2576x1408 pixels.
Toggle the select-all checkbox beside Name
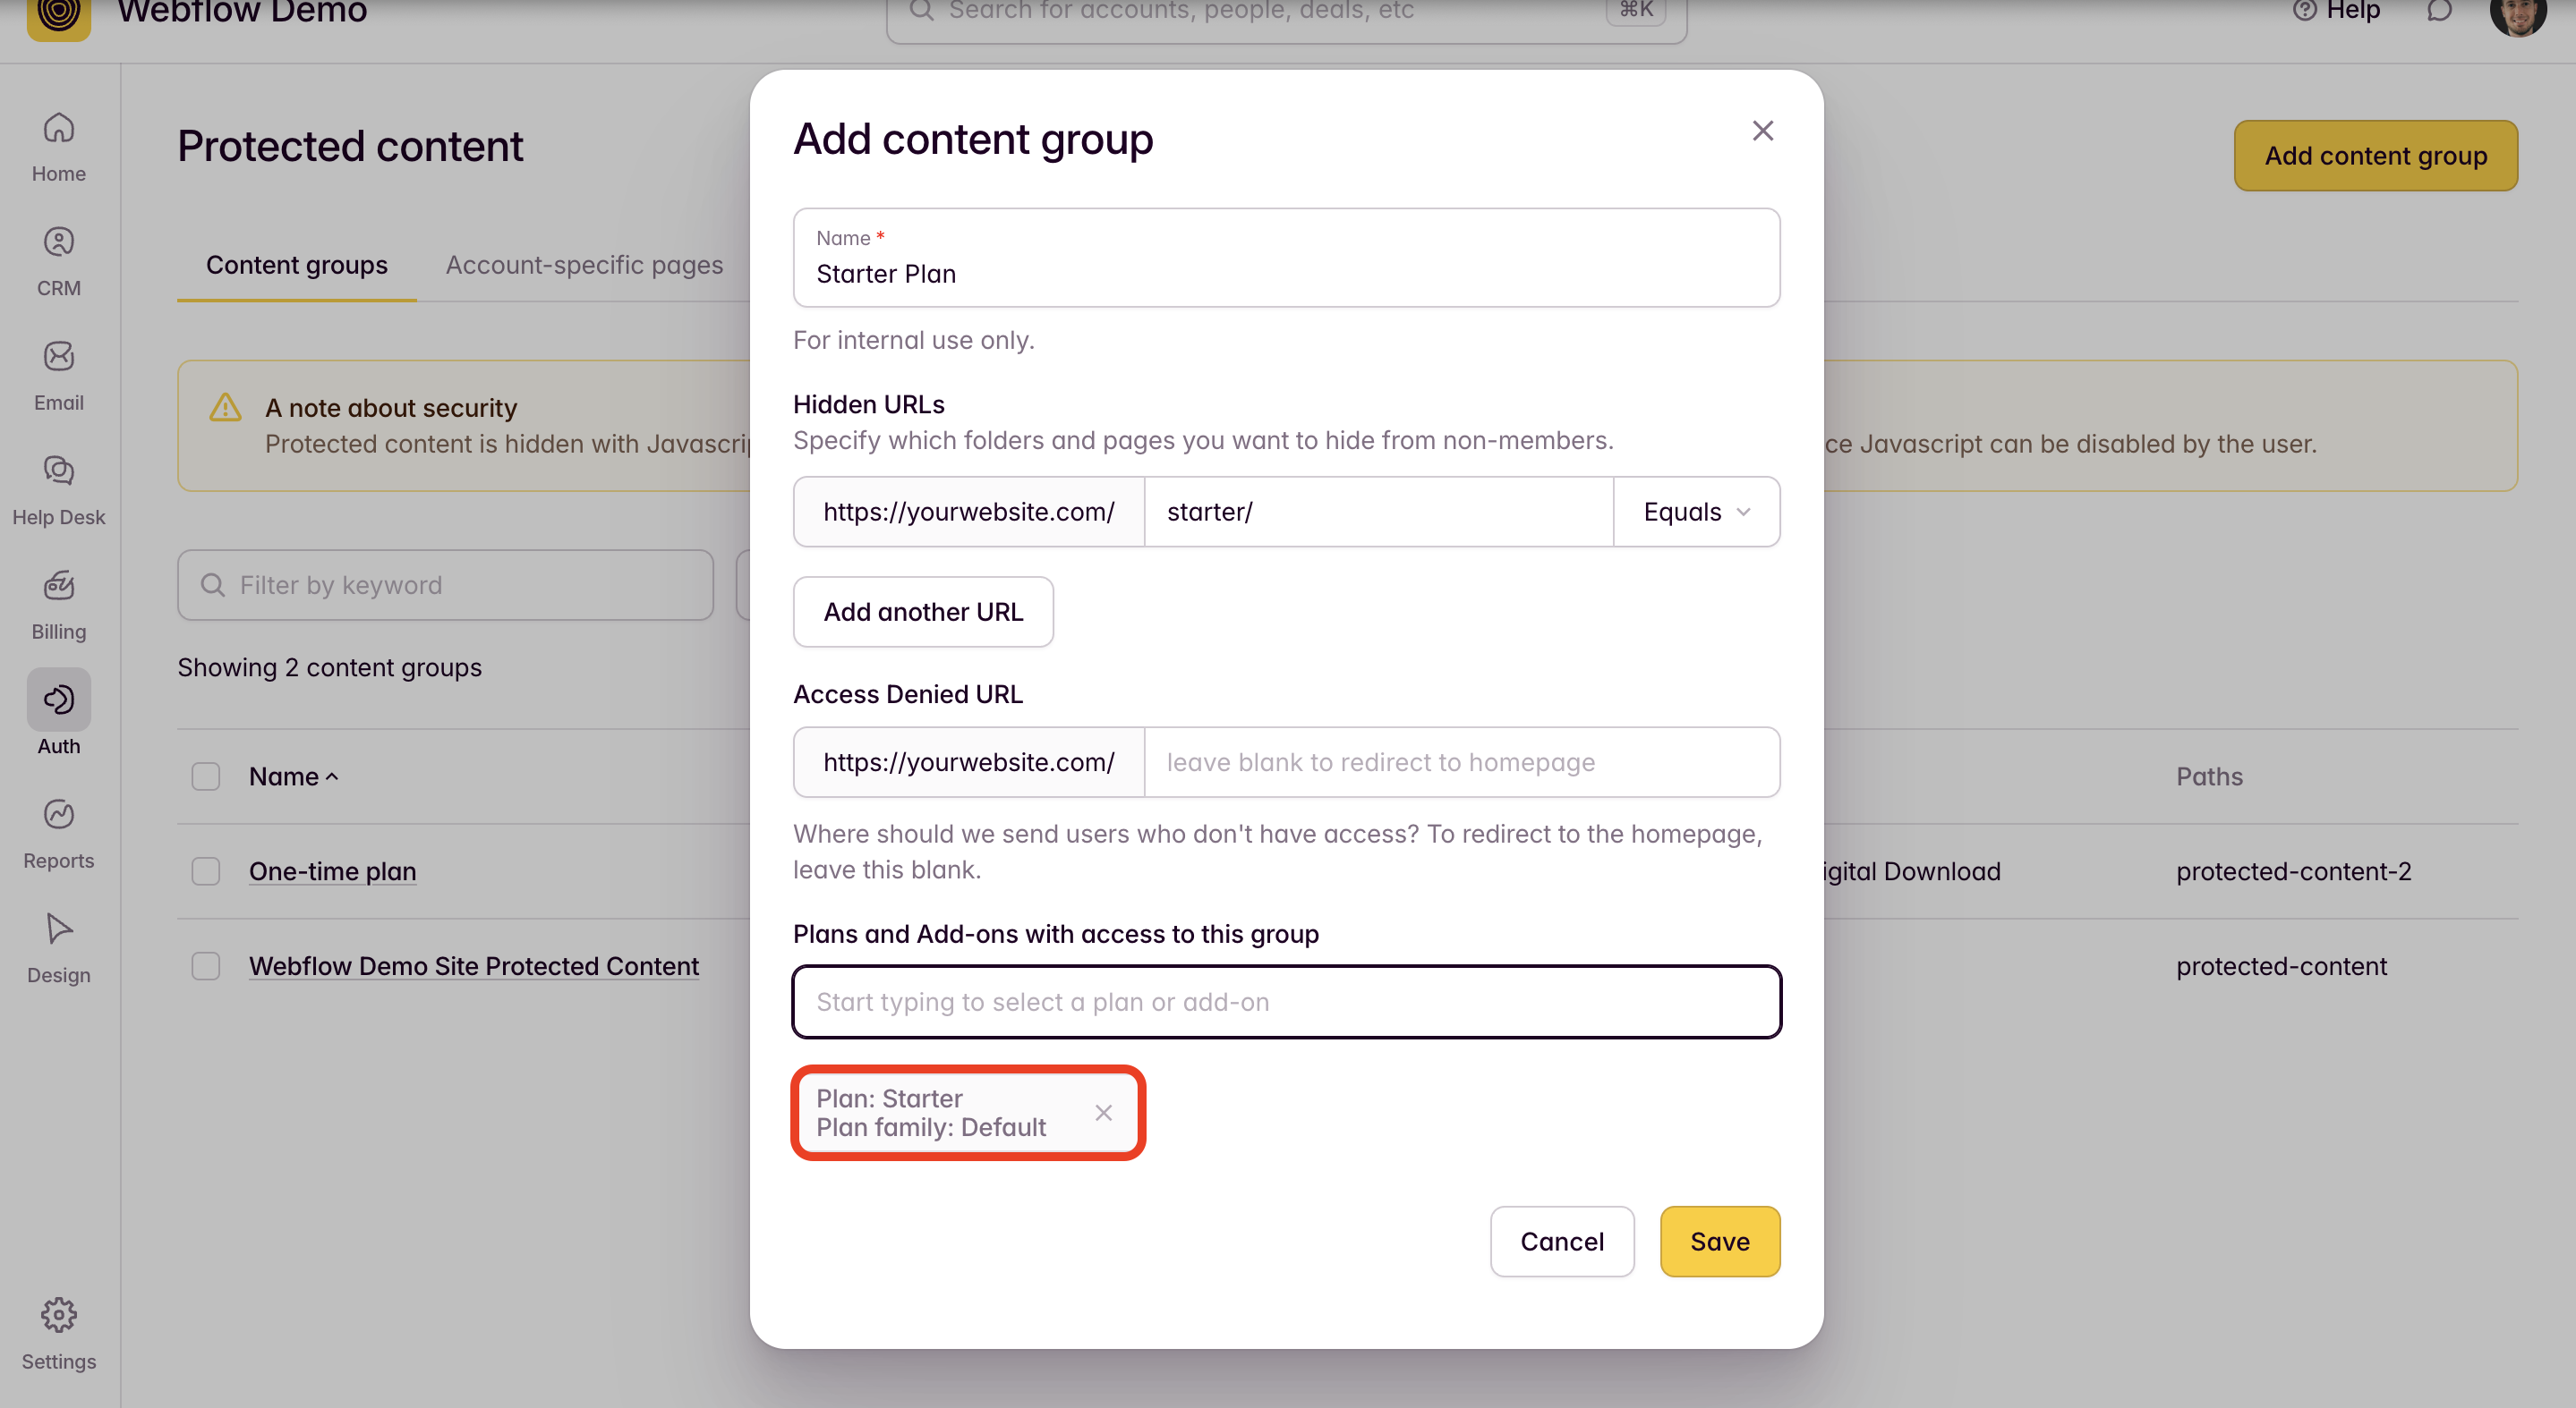tap(205, 776)
